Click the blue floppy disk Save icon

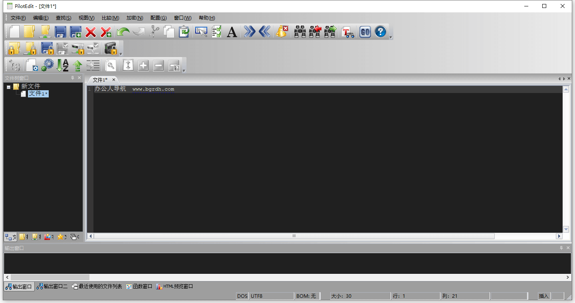(60, 32)
